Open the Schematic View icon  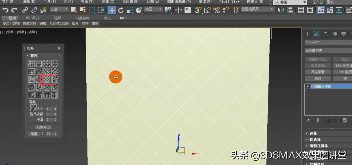pyautogui.click(x=339, y=10)
